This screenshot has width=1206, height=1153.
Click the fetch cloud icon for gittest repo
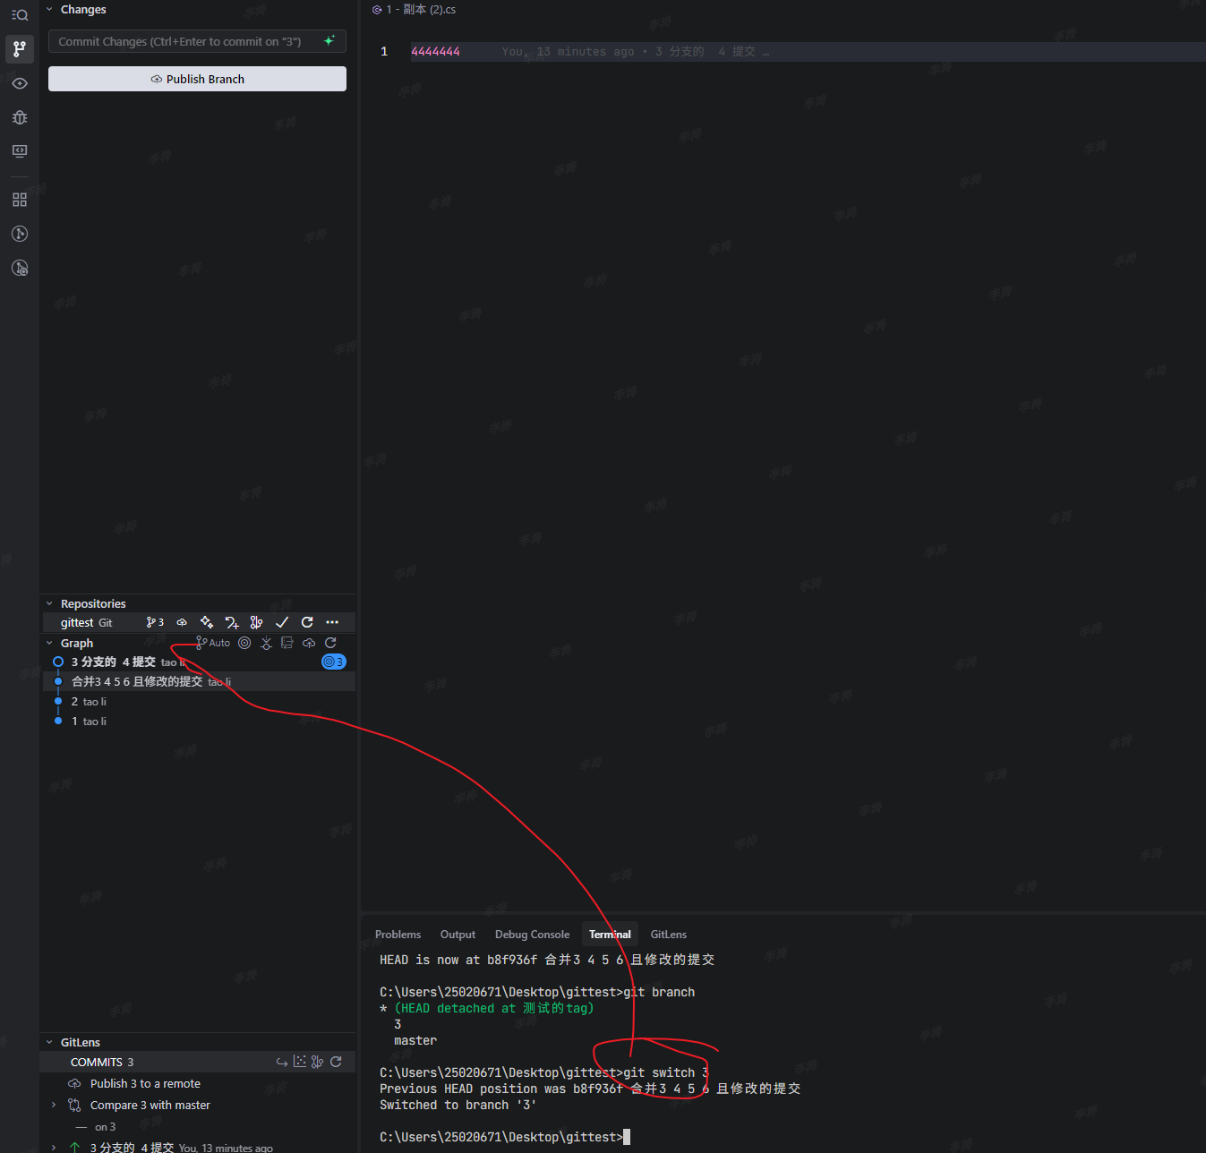click(x=182, y=622)
